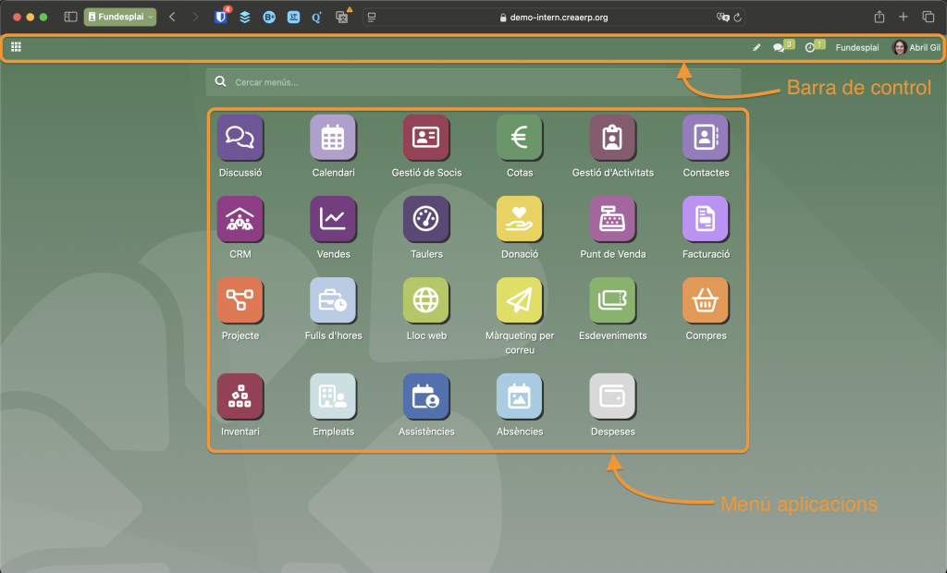Open the Fundesplai company switcher

[x=857, y=48]
